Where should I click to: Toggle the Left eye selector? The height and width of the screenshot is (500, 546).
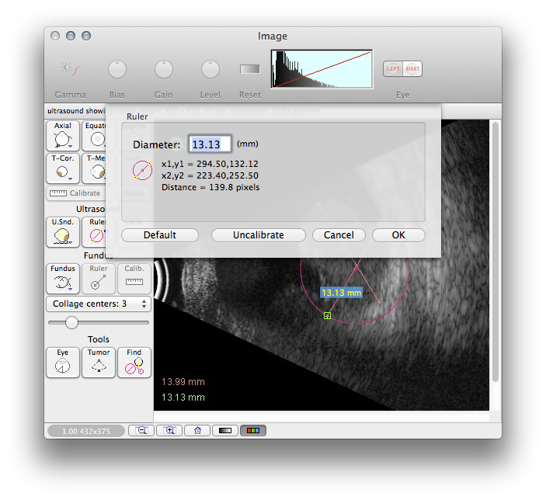click(x=394, y=69)
